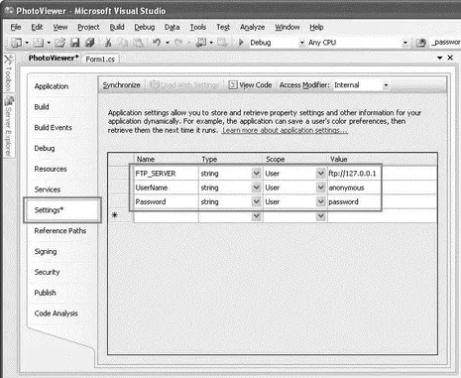
Task: Open the View menu
Action: pos(60,27)
